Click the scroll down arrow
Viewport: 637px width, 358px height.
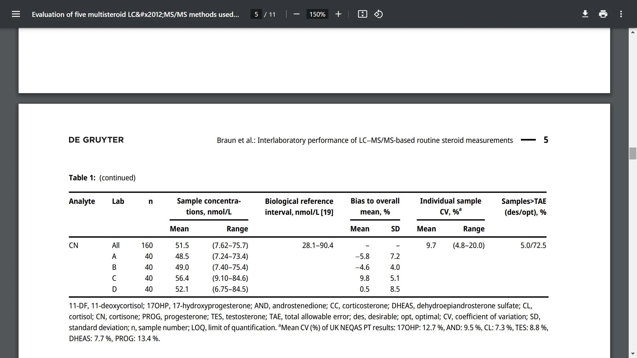pyautogui.click(x=633, y=354)
